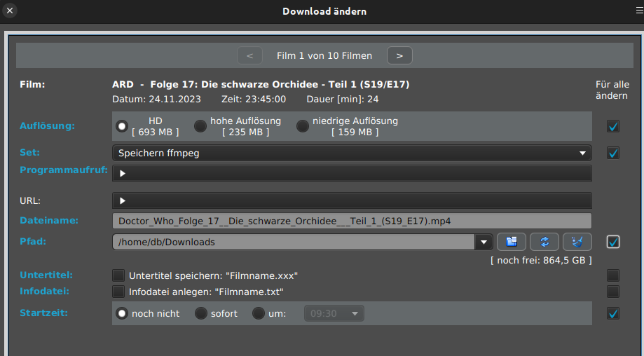Image resolution: width=644 pixels, height=356 pixels.
Task: Enable Untertitel speichern checkbox
Action: coord(118,275)
